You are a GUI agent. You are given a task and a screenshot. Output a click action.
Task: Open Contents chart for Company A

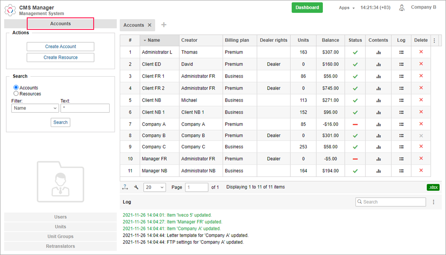click(x=378, y=124)
